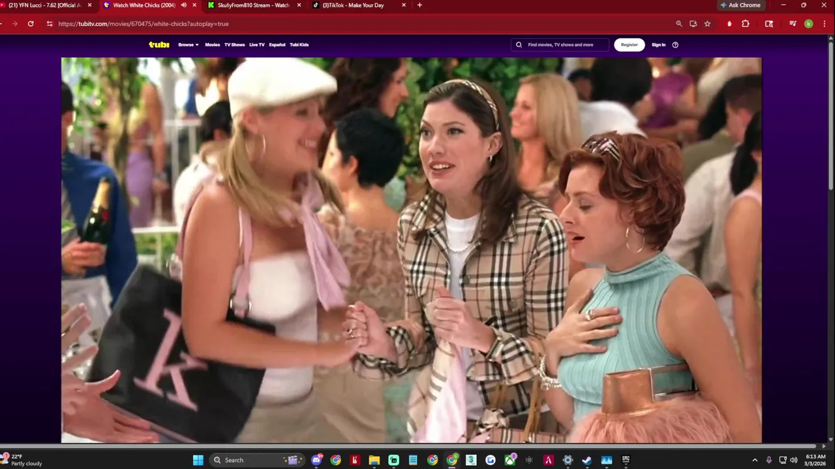Open the clock showing 6:13 AM
Screen dimensions: 835x469
tap(816, 460)
